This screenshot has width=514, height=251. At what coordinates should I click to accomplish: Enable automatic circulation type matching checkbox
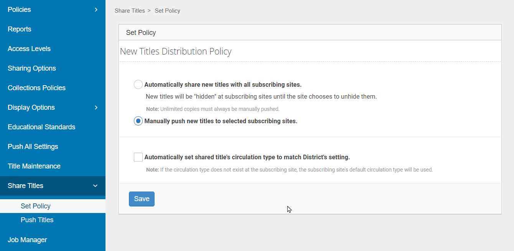coord(138,157)
